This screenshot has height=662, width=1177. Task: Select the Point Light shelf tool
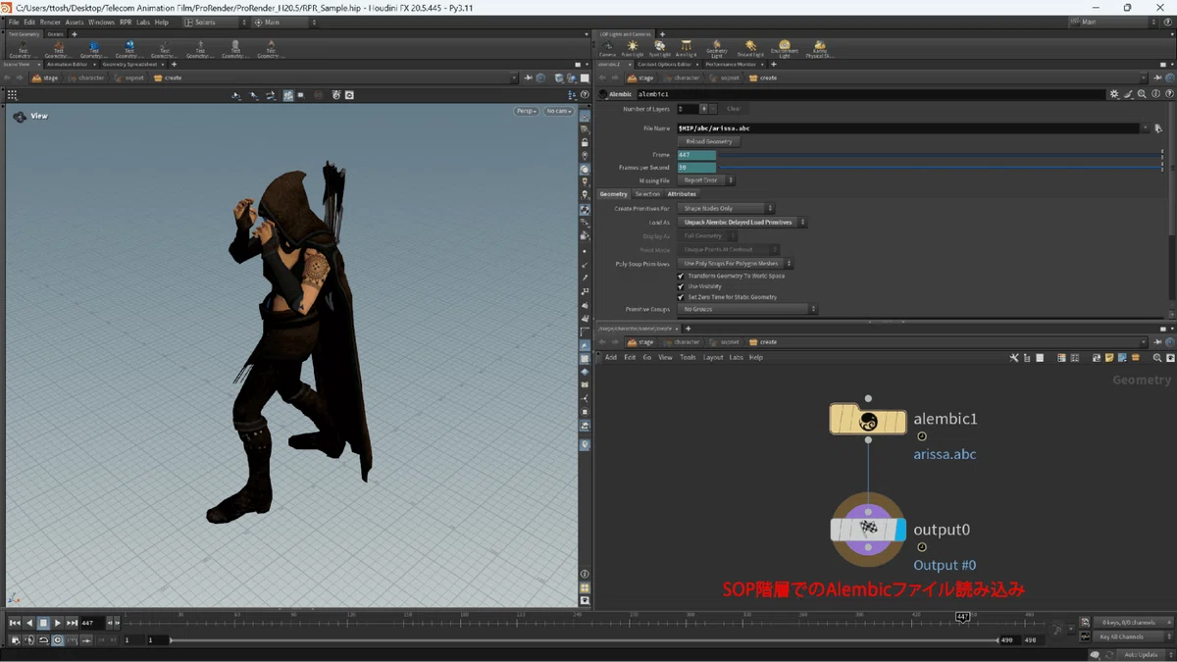click(633, 48)
